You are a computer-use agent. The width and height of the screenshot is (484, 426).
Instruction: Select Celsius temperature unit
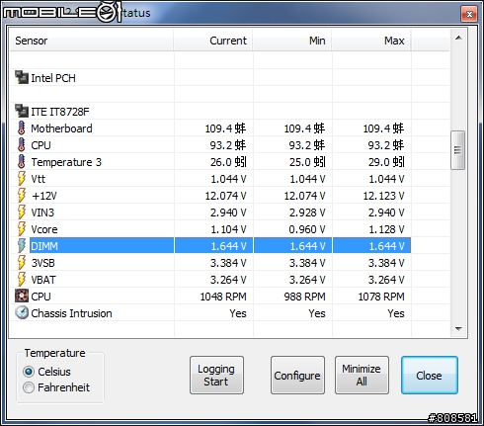click(x=29, y=372)
